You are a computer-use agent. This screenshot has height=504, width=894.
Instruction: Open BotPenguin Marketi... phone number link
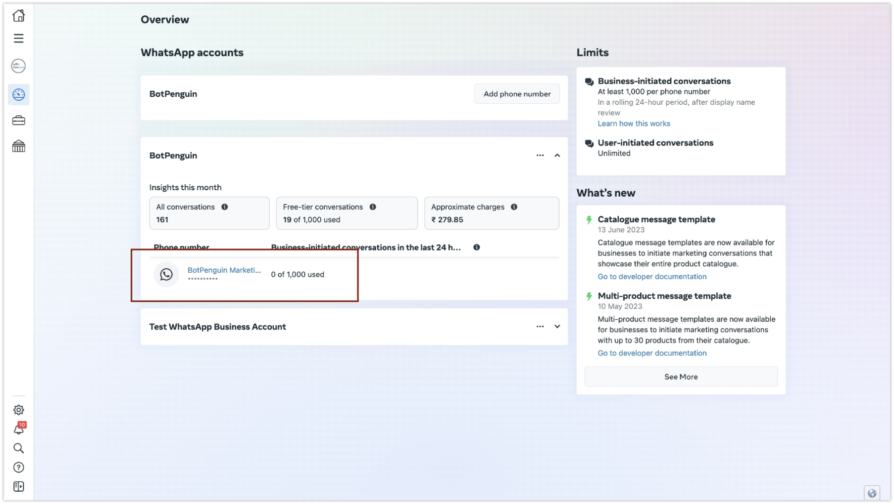[x=224, y=270]
